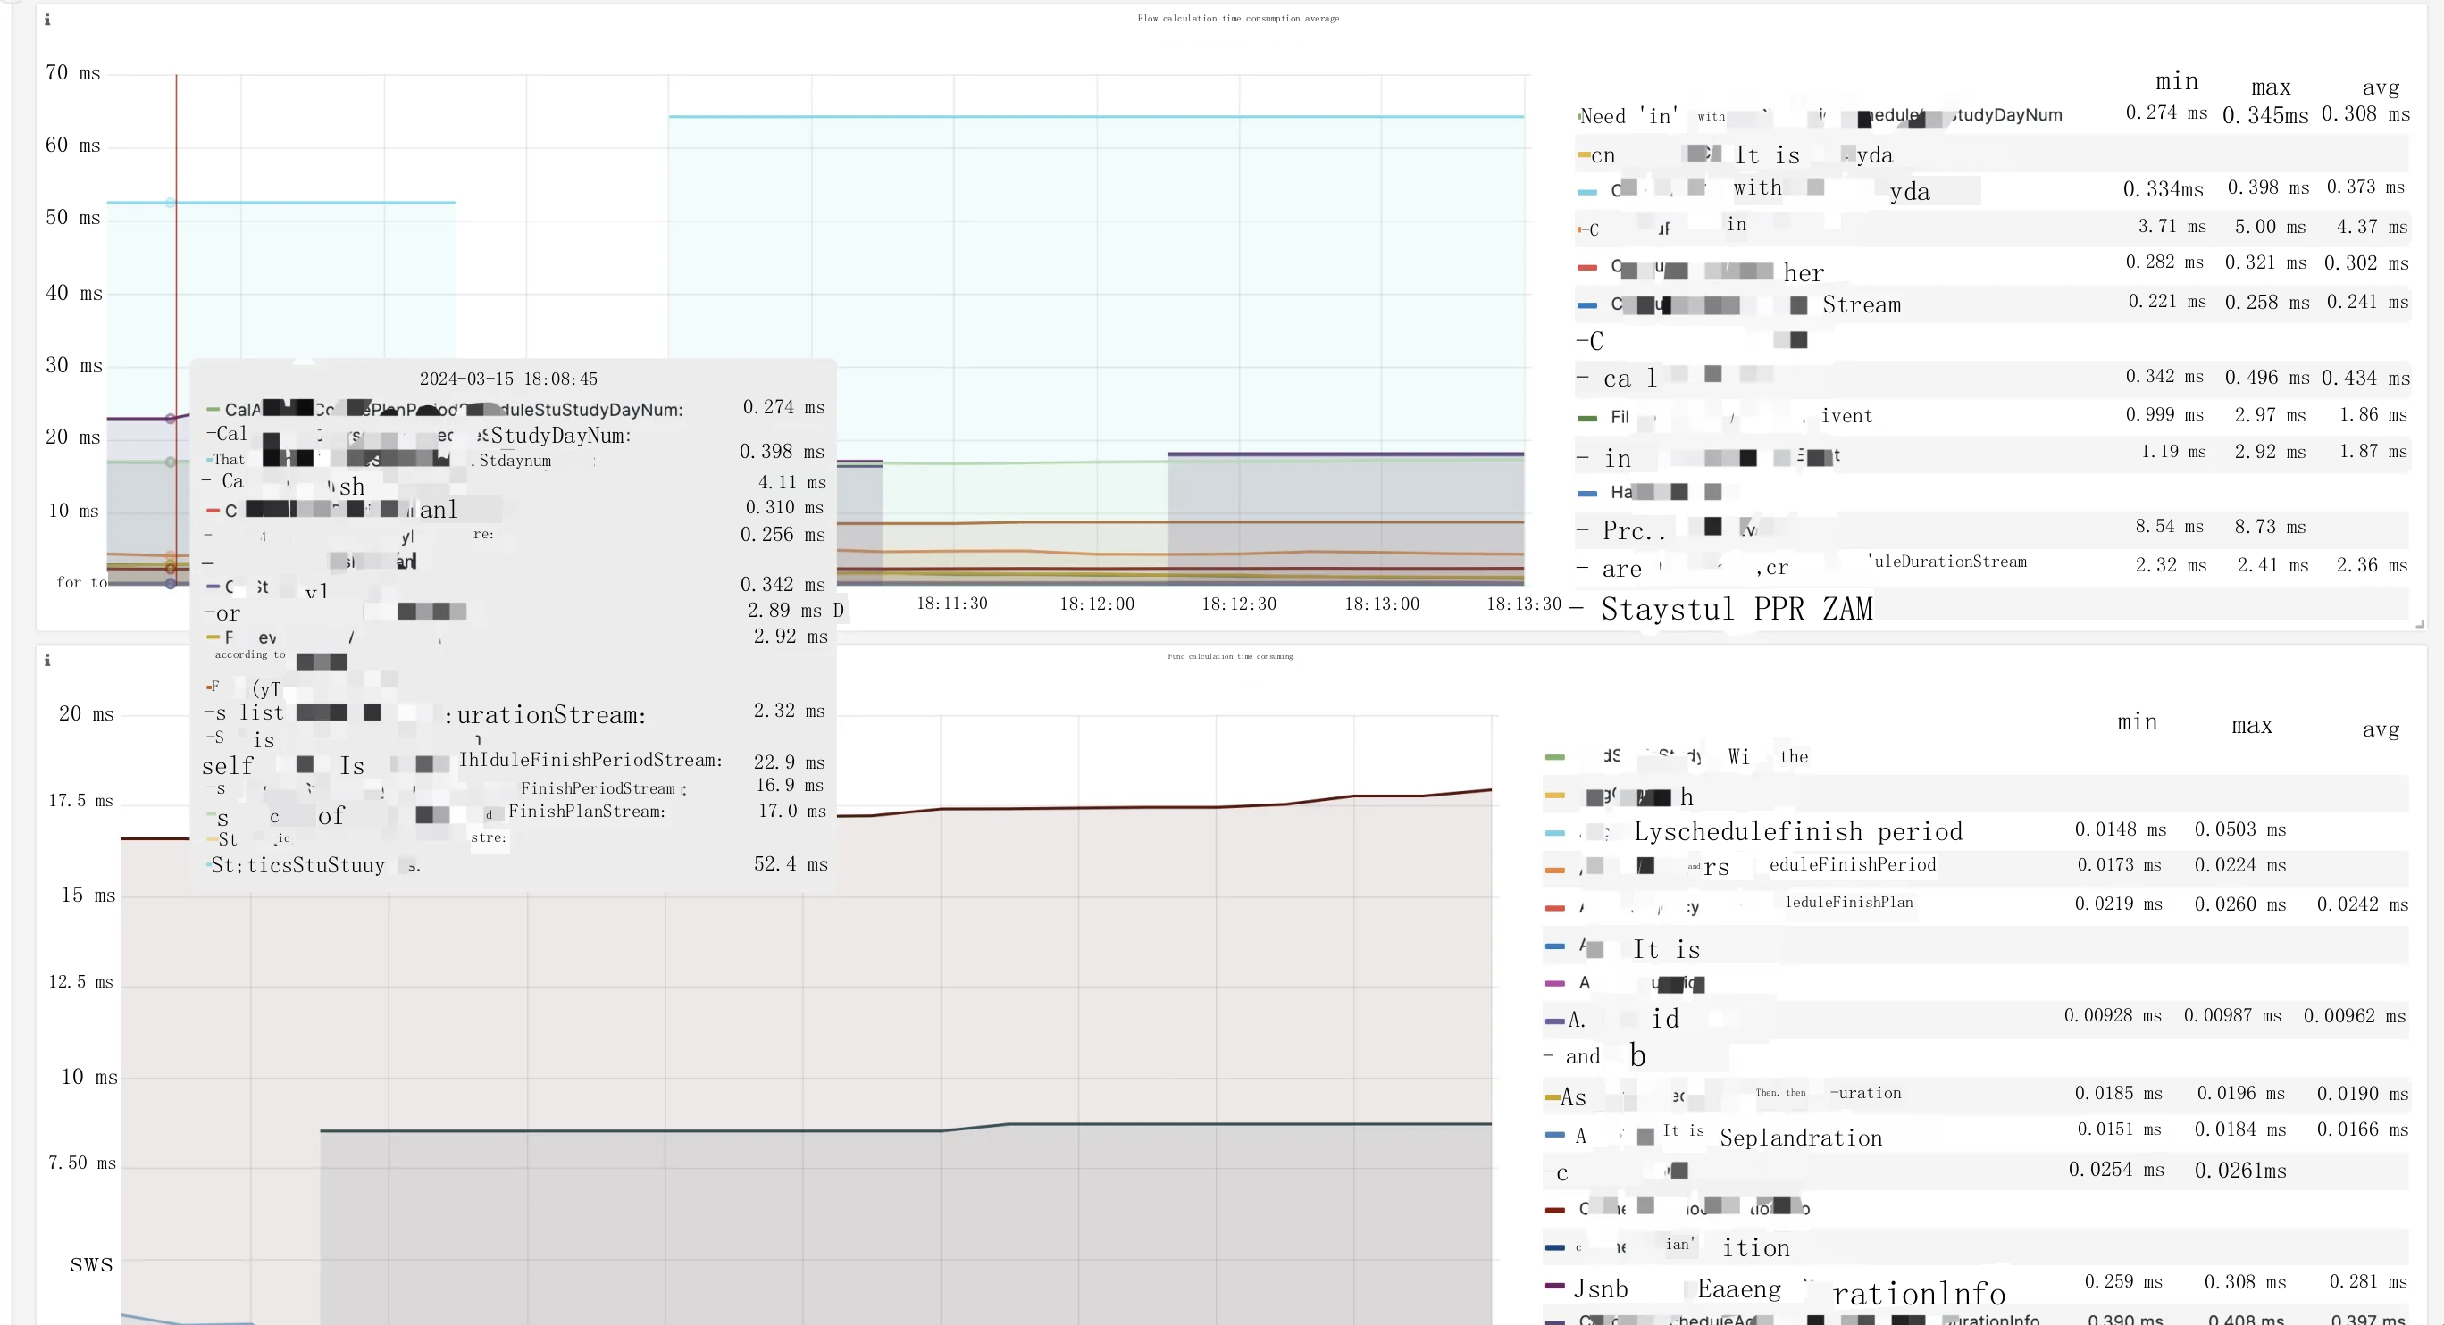This screenshot has width=2444, height=1325.
Task: Toggle the 'uleDurationStream' series in the top legend
Action: pos(1950,562)
